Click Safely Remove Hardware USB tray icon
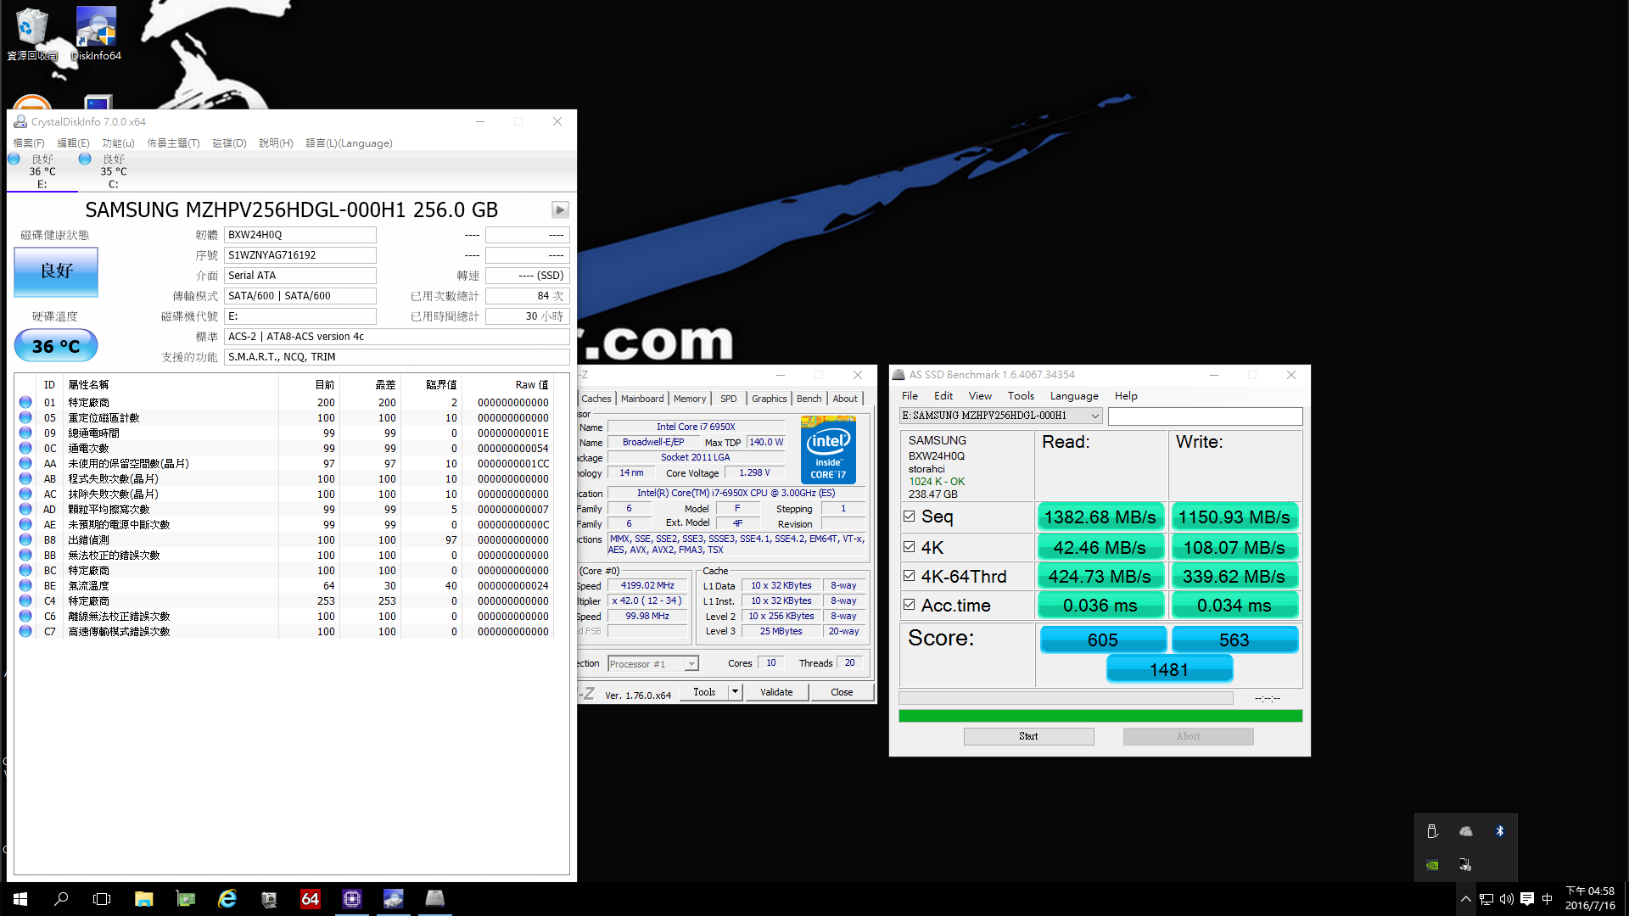This screenshot has width=1629, height=916. [x=1432, y=831]
